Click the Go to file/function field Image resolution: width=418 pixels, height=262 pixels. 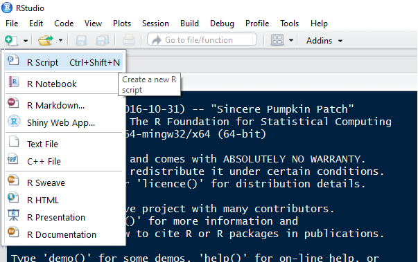(202, 40)
